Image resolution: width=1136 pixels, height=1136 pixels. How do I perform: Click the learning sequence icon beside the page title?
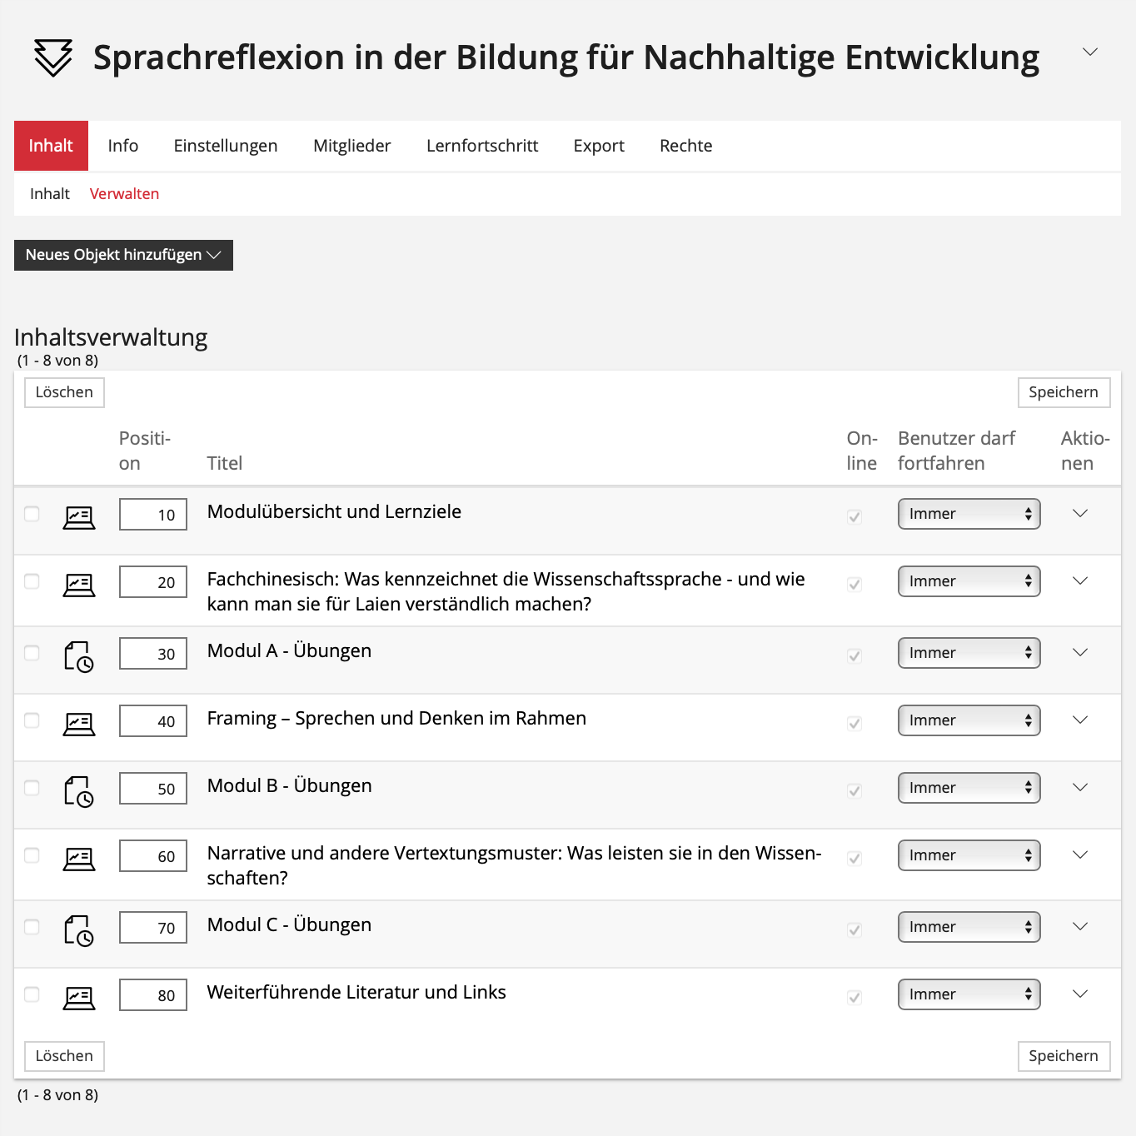(x=53, y=57)
